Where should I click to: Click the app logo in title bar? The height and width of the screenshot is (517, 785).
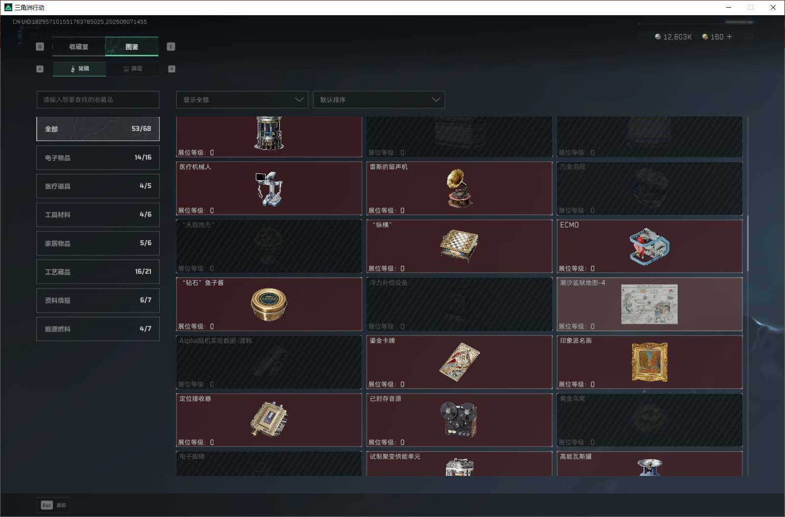(8, 7)
